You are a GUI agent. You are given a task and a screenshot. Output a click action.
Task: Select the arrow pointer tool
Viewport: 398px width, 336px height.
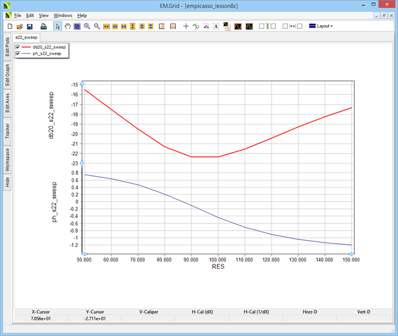(58, 26)
